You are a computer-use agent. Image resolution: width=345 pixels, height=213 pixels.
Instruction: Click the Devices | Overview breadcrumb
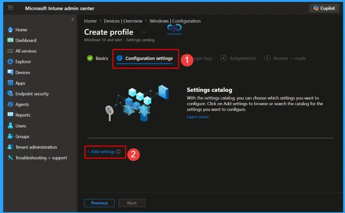123,21
